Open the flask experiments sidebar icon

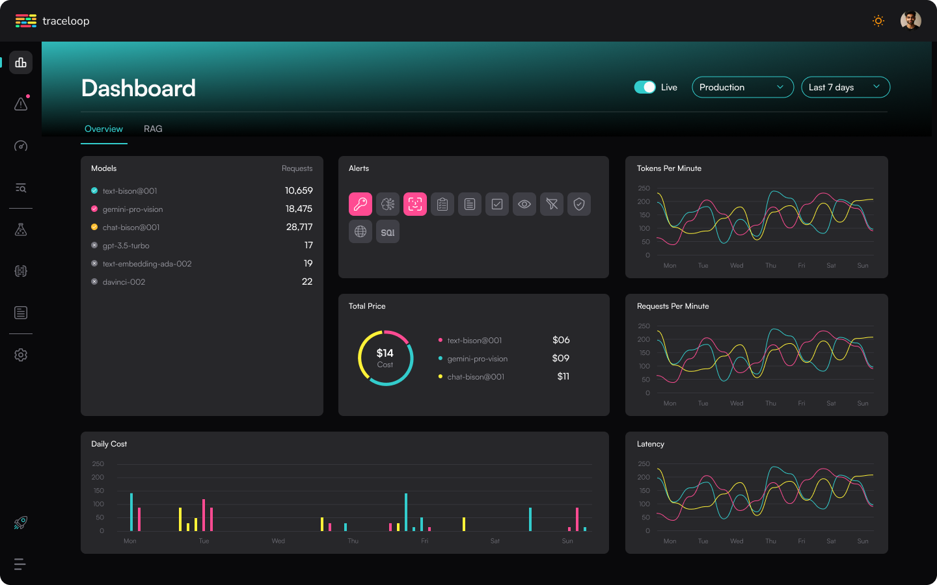(x=21, y=229)
